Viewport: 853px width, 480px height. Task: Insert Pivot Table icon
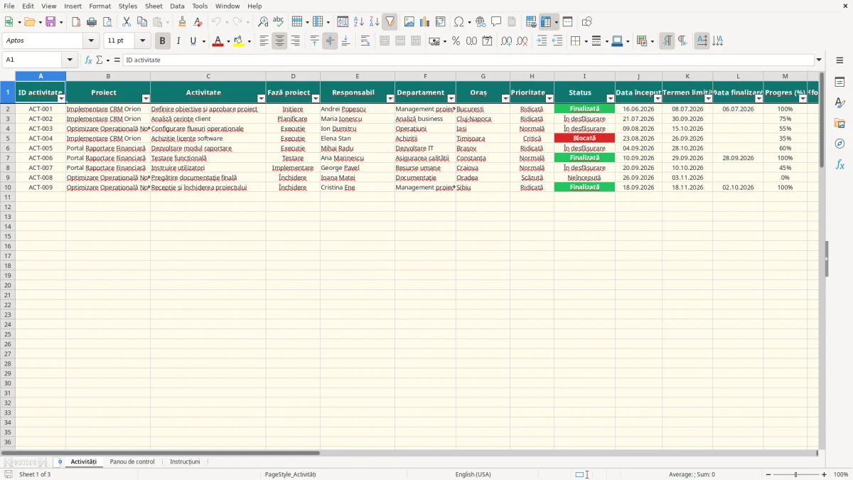441,22
